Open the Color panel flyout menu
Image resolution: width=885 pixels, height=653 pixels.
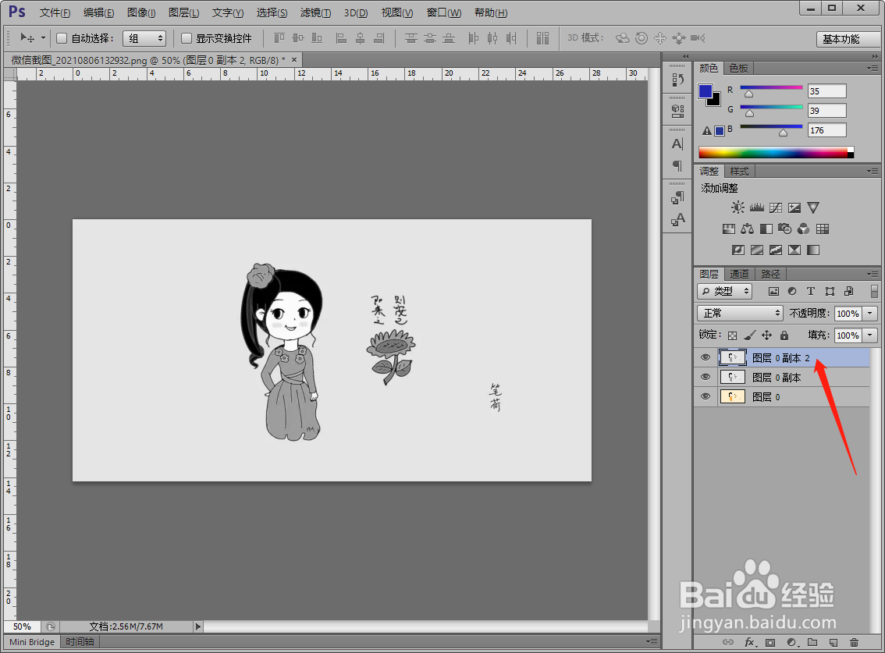tap(873, 69)
